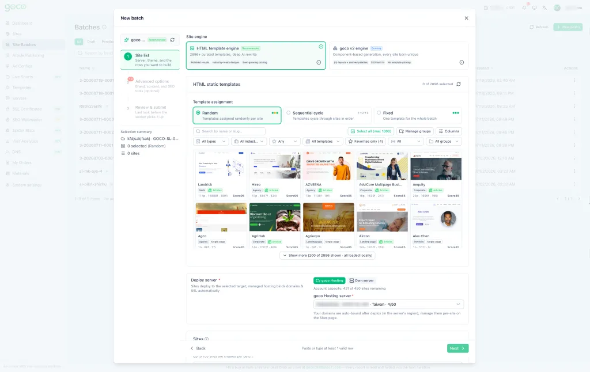Click the Sites info icon
The image size is (590, 372).
[207, 339]
